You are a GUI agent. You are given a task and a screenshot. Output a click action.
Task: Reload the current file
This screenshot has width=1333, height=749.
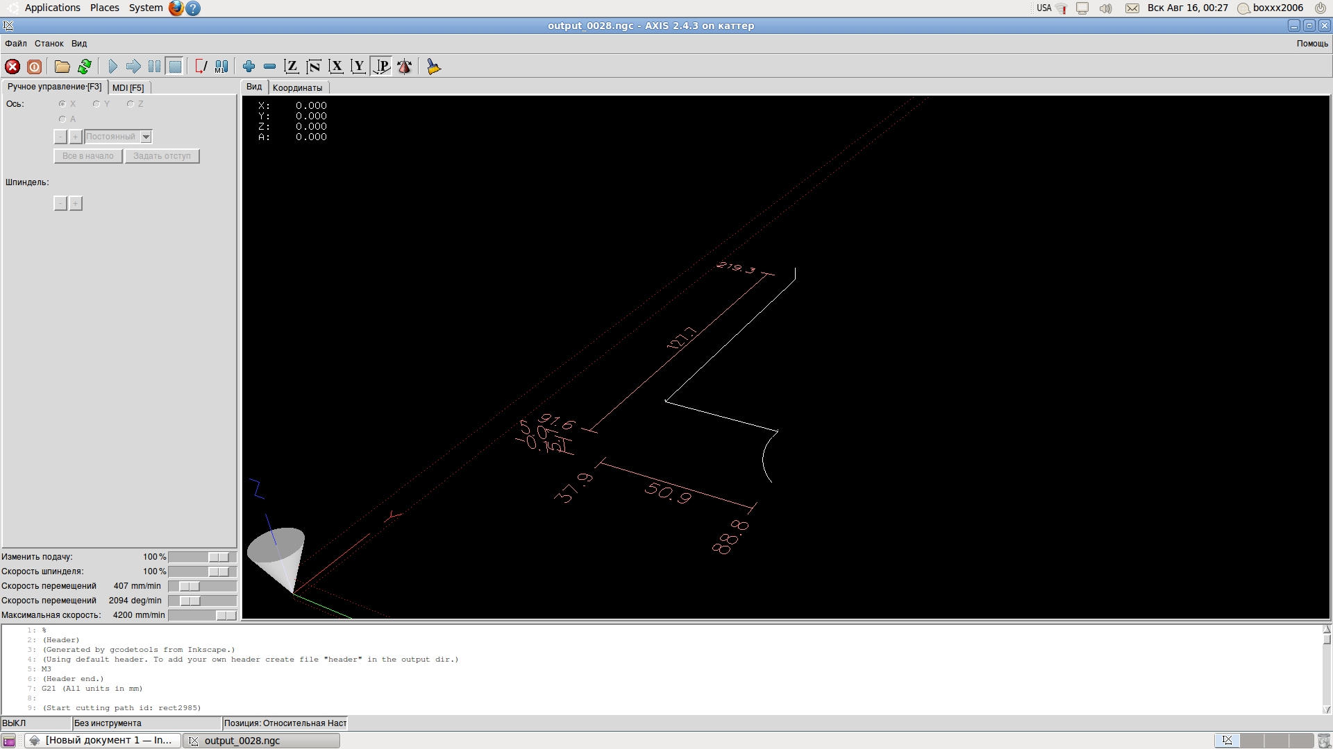(85, 67)
